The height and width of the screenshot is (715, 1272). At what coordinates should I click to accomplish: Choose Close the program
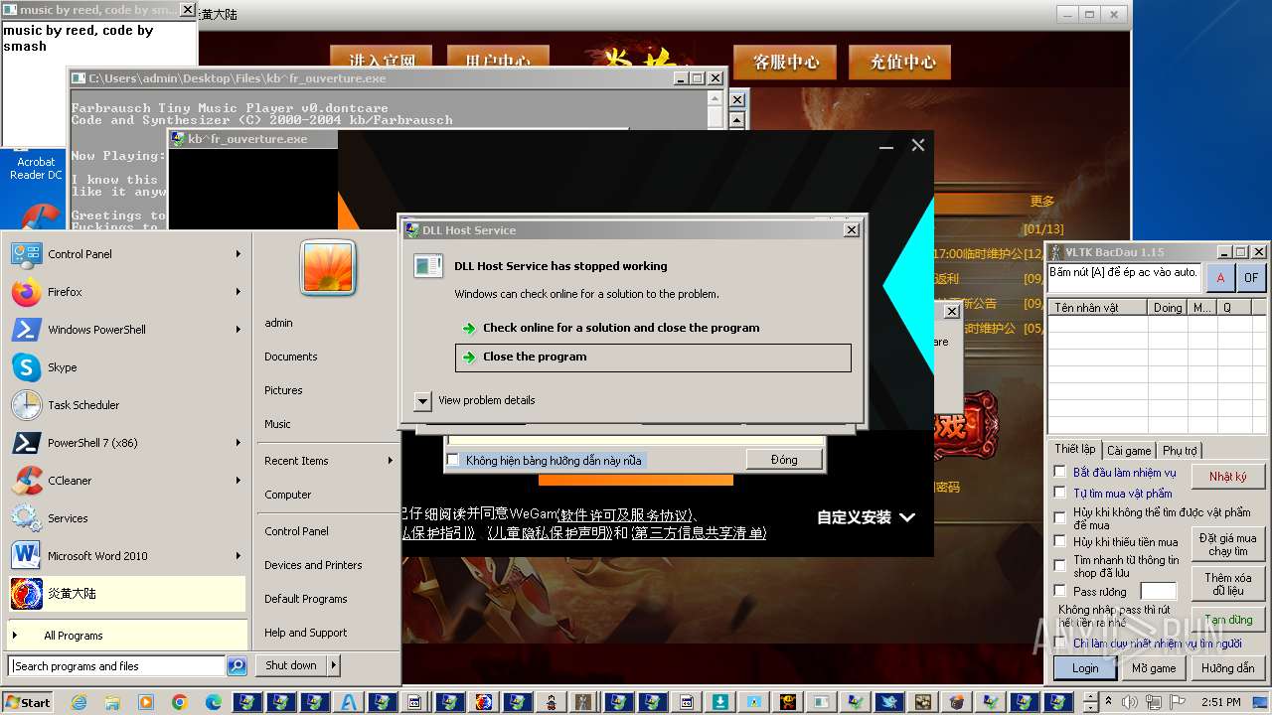coord(653,357)
